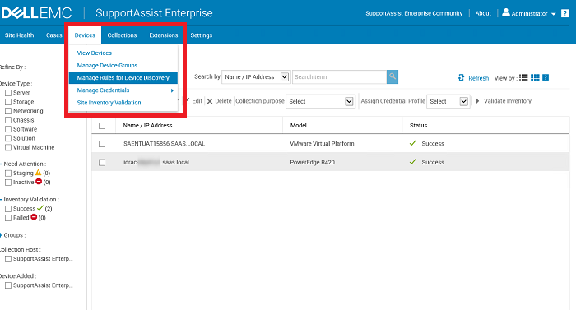Check the Failed inventory validation filter
Screen dimensions: 576x310
pyautogui.click(x=8, y=218)
